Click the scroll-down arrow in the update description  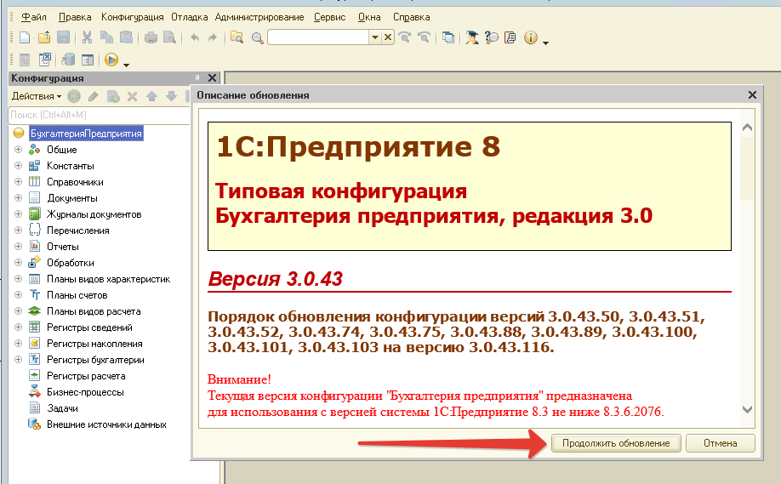point(747,409)
